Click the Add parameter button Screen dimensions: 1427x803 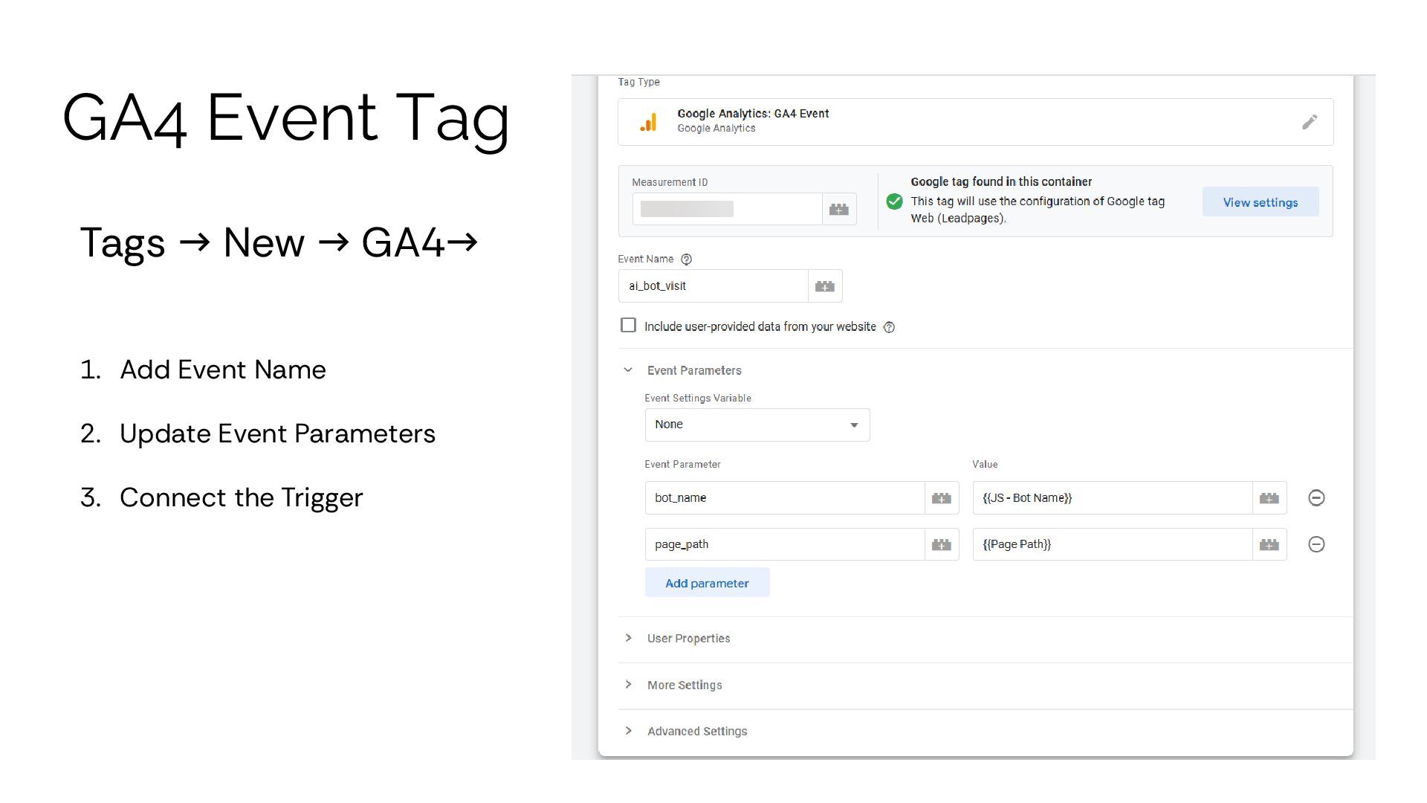point(707,583)
